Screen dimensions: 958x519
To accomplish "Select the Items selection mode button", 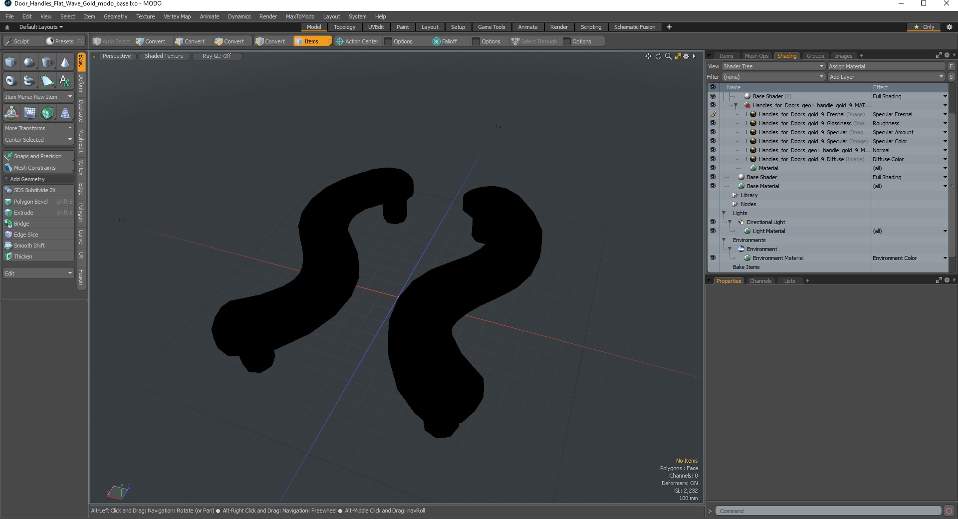I will click(312, 41).
